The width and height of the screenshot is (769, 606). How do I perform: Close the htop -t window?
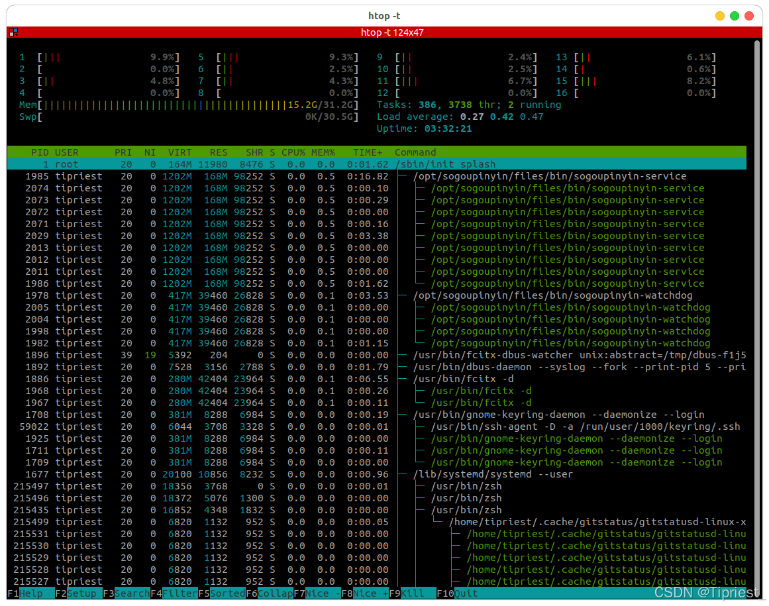pos(749,16)
